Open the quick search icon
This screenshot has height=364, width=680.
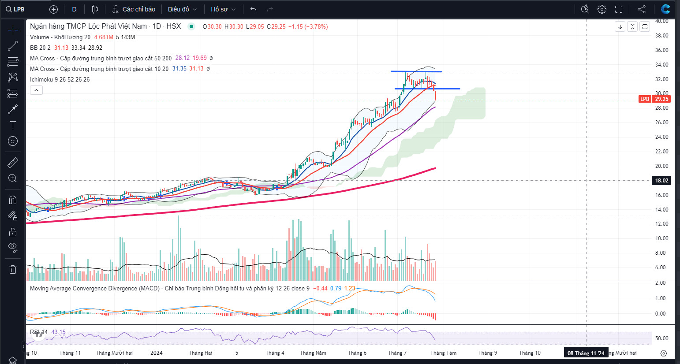[585, 9]
